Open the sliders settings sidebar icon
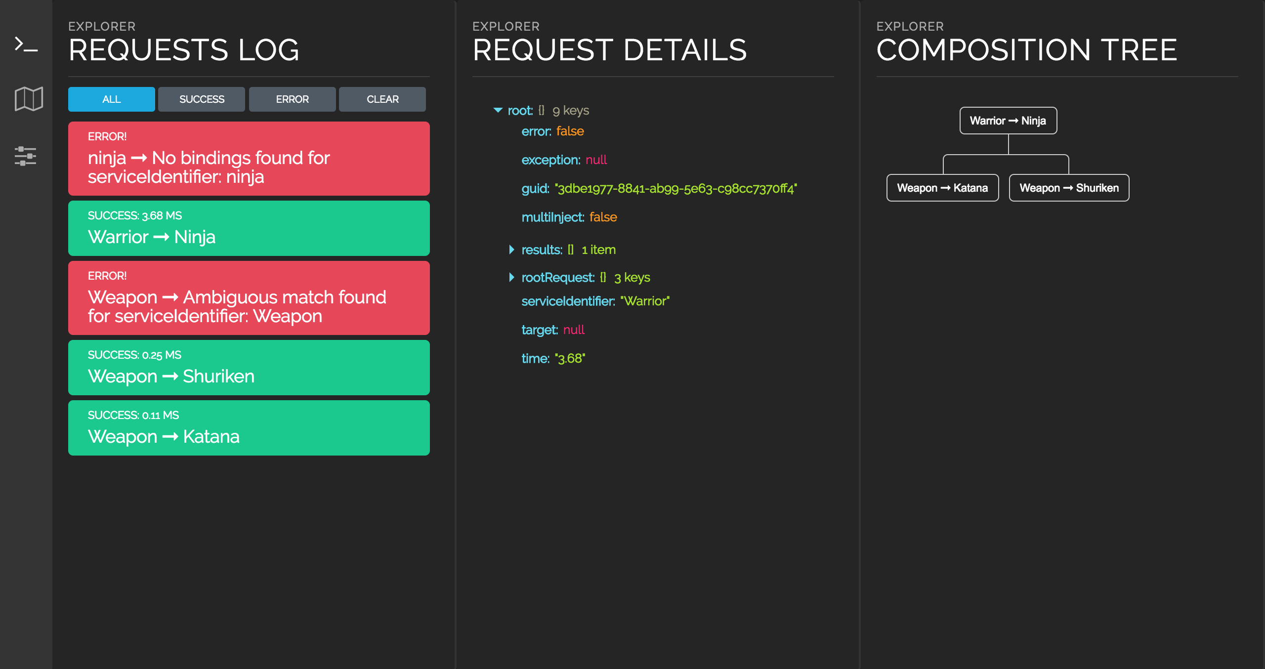This screenshot has height=669, width=1265. click(26, 156)
